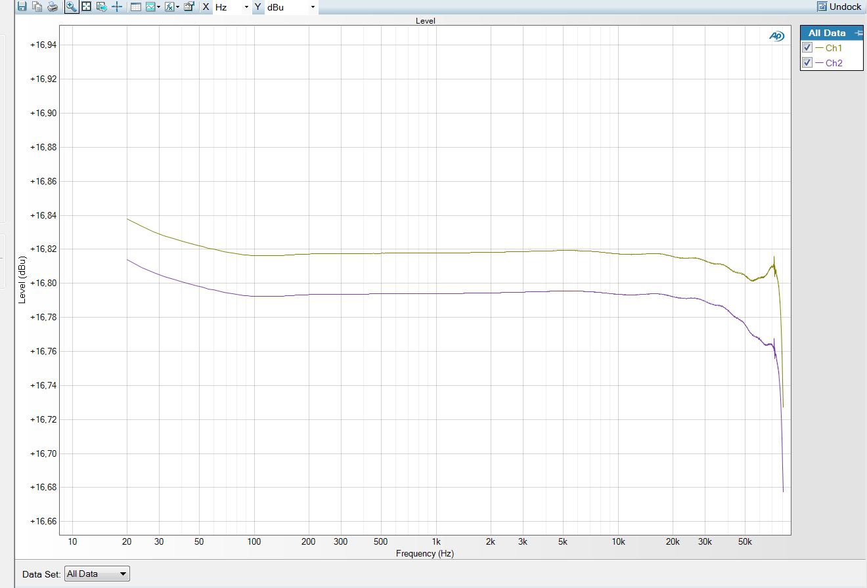Click the Undock button
Viewport: 867px width, 588px height.
(839, 7)
